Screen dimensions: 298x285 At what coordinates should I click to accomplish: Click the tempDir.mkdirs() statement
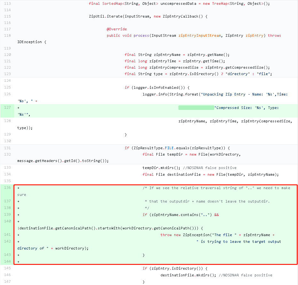[161, 168]
